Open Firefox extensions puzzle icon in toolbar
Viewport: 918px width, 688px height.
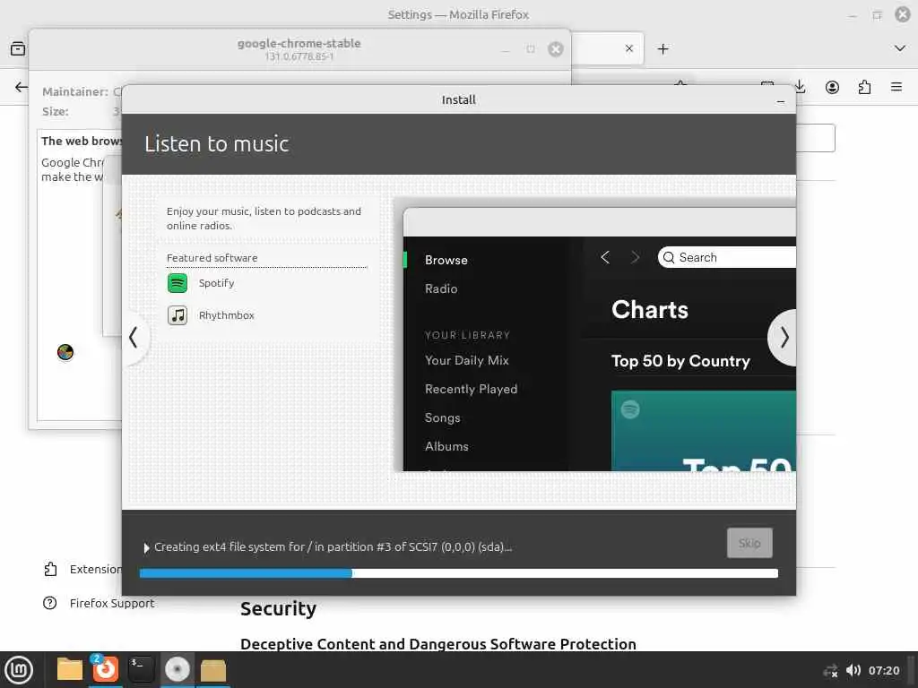tap(864, 87)
